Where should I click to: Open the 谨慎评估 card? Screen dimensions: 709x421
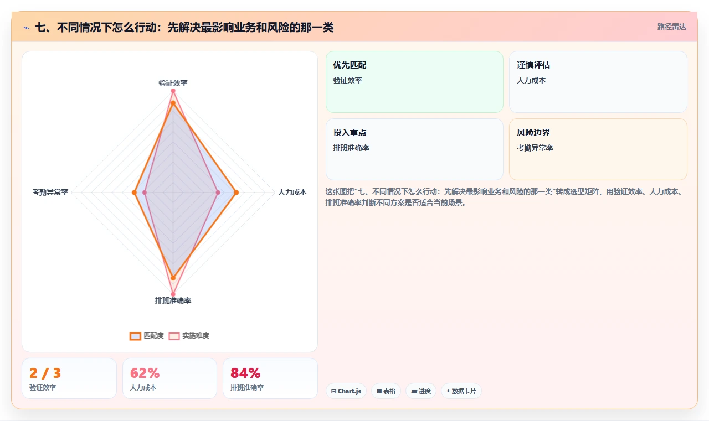click(x=598, y=82)
